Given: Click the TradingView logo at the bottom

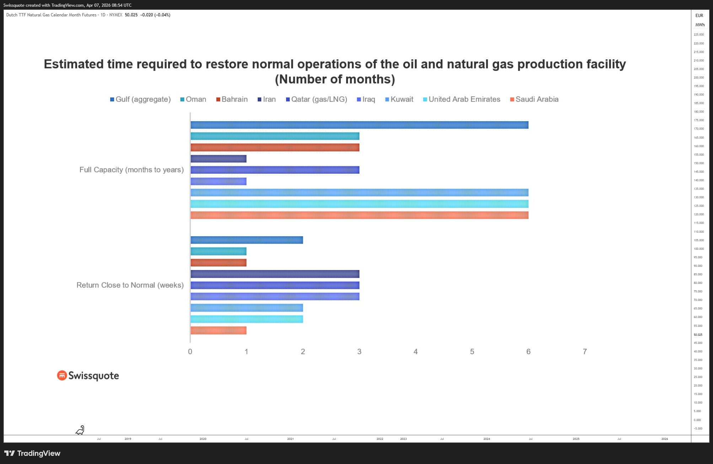Looking at the screenshot, I should [32, 453].
